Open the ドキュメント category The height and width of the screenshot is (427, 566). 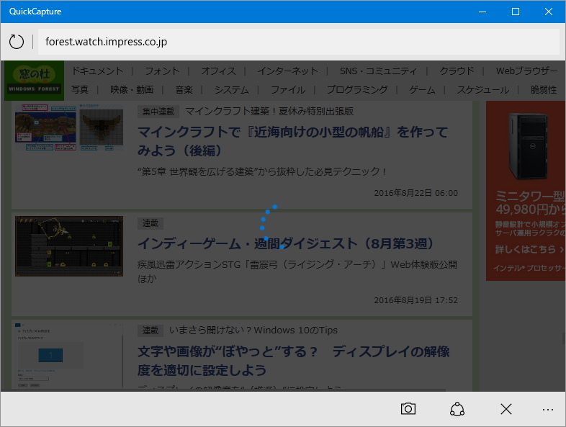coord(97,71)
